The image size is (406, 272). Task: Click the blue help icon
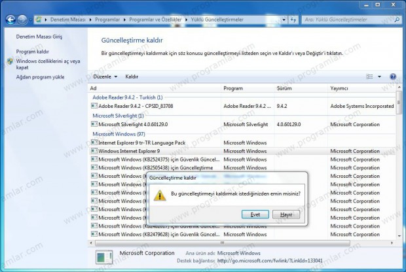[393, 76]
